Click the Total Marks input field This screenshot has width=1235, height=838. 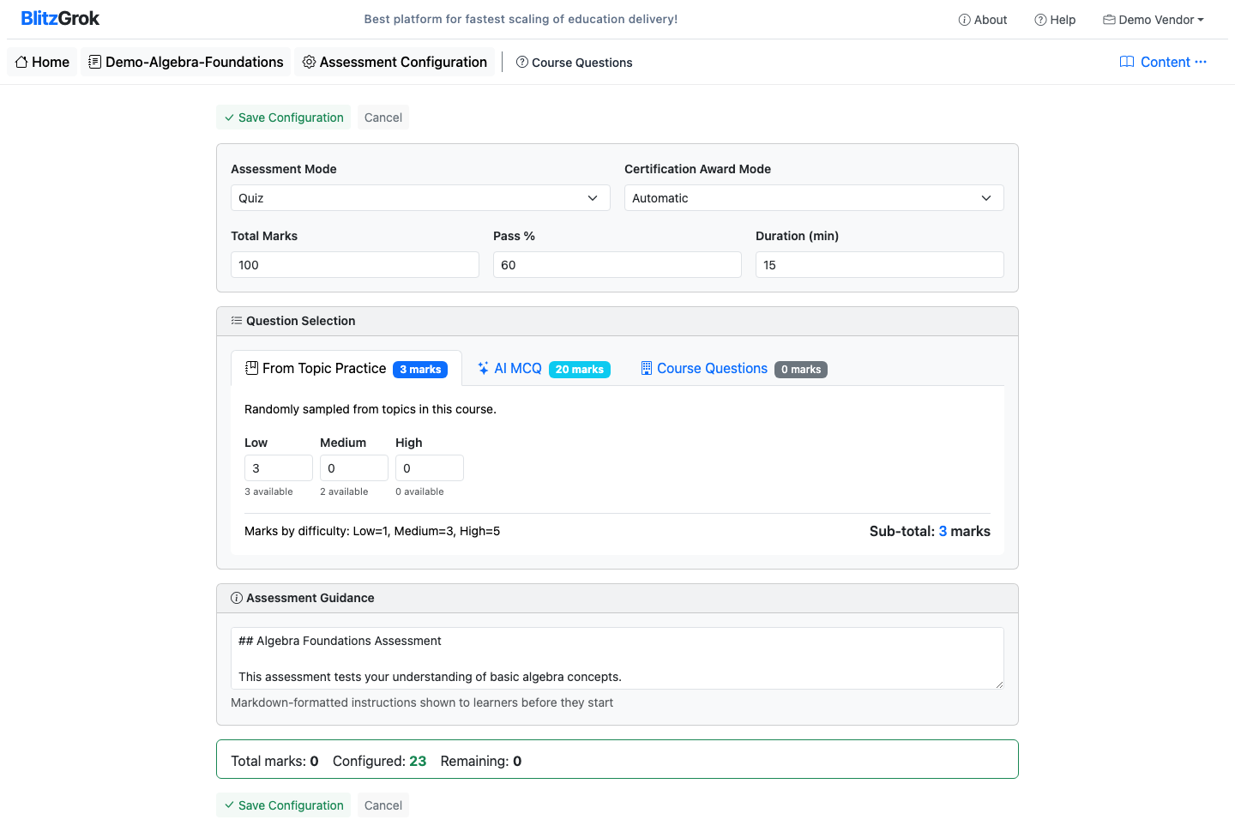click(x=355, y=265)
